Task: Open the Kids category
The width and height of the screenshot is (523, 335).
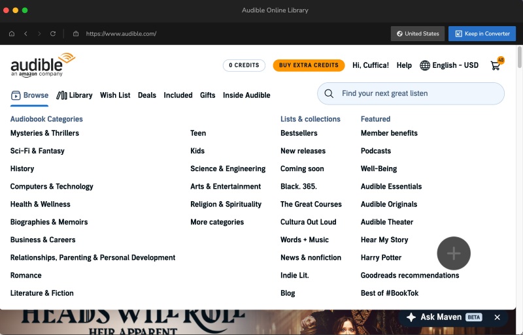Action: pos(197,151)
